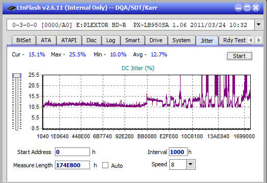Open the Speed dropdown arrow

(191, 164)
